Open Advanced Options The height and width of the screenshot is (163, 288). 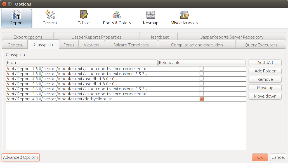21,157
